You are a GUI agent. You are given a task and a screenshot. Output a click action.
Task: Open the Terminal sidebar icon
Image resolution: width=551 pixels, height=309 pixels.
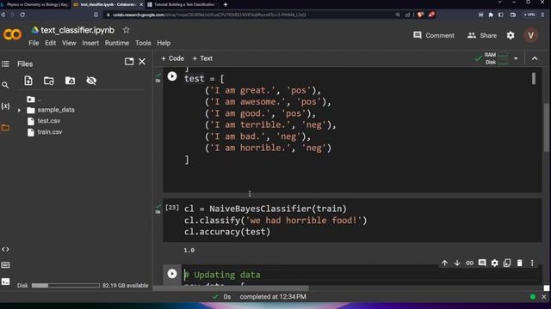[x=5, y=282]
